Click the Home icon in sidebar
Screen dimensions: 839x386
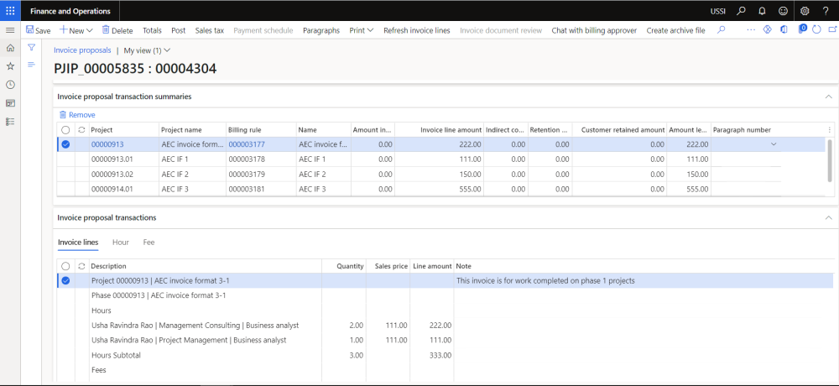10,49
